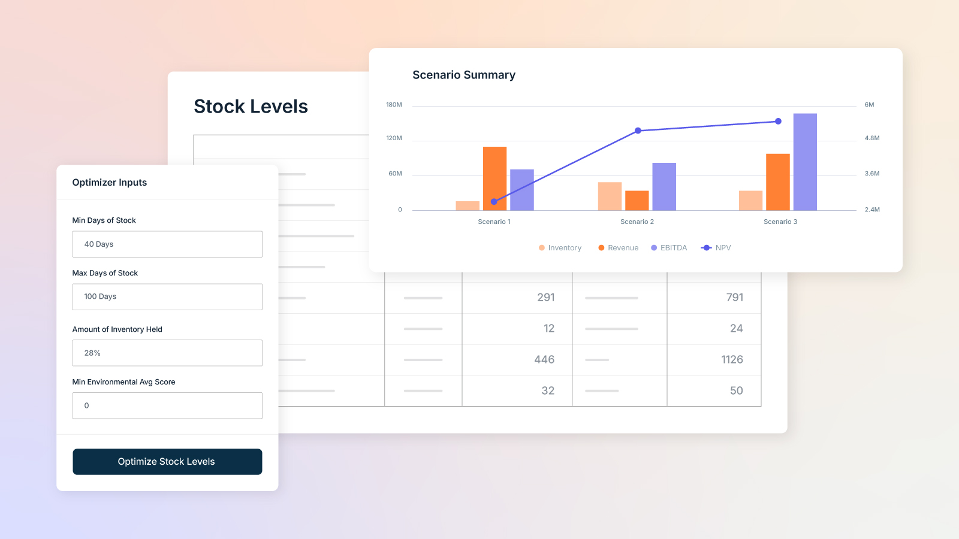This screenshot has width=959, height=539.
Task: Toggle the Inventory legend entry
Action: 560,248
